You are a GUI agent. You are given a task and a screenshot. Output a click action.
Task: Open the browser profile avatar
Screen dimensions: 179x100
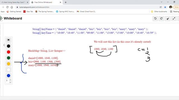(x=171, y=7)
